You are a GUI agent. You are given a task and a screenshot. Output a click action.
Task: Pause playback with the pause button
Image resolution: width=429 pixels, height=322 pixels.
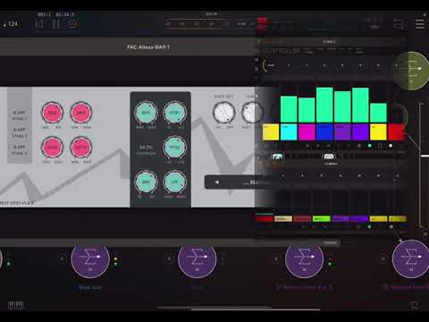coord(56,24)
